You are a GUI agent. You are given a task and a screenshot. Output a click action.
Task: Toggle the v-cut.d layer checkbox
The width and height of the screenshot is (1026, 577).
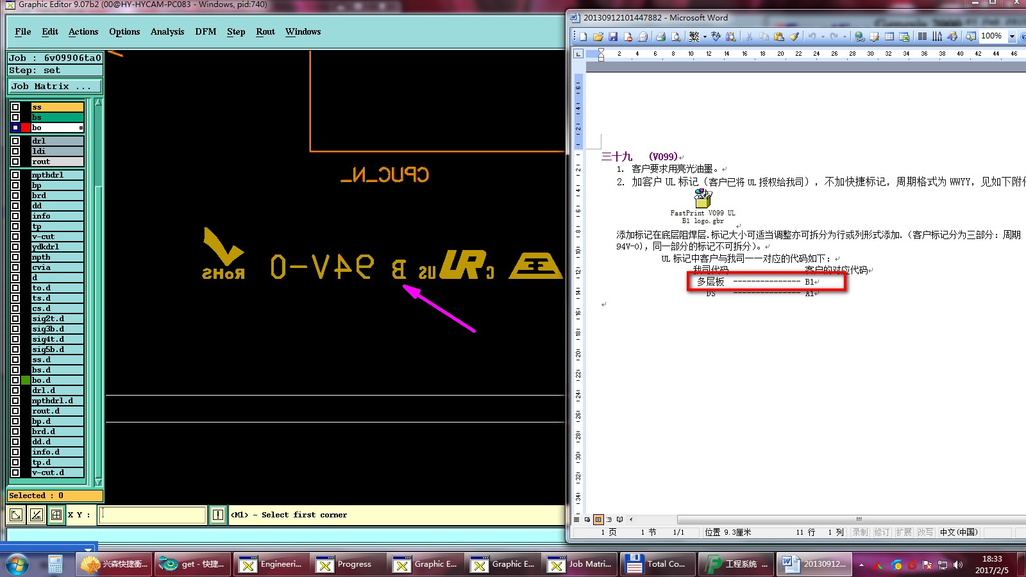(15, 472)
